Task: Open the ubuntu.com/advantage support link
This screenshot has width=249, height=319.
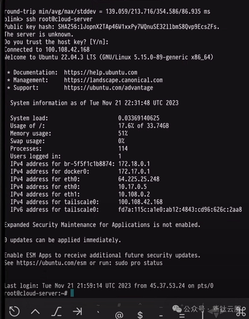Action: pyautogui.click(x=109, y=88)
